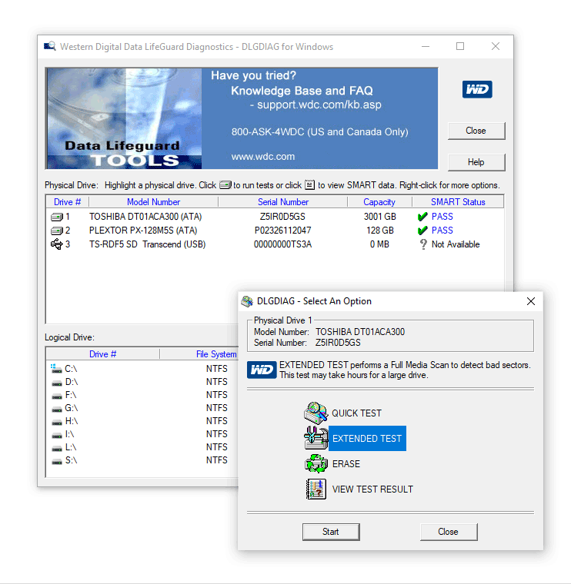Maximize the Data LifeGuard Diagnostics window
571x584 pixels.
tap(460, 46)
